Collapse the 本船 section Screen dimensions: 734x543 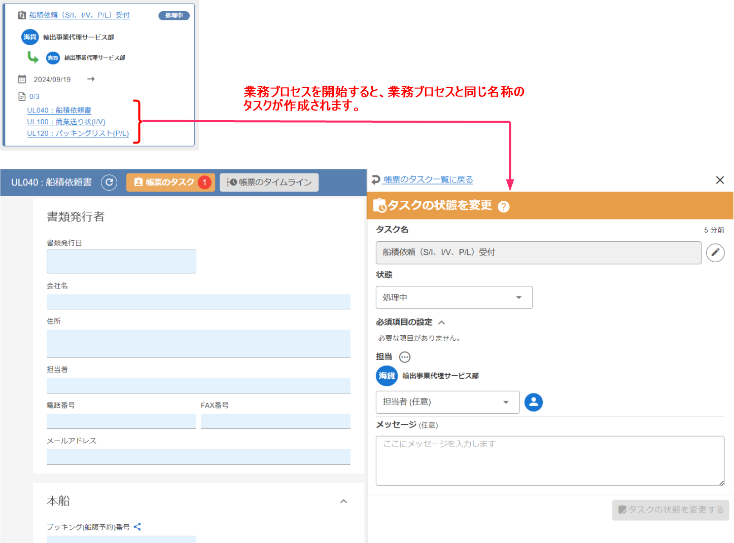pos(343,501)
